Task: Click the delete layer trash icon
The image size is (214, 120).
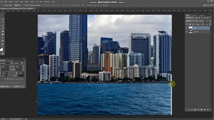Action: (208, 110)
